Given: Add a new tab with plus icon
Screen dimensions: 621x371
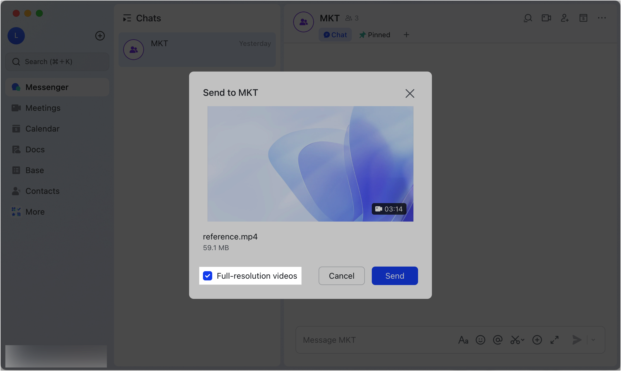Looking at the screenshot, I should (406, 35).
